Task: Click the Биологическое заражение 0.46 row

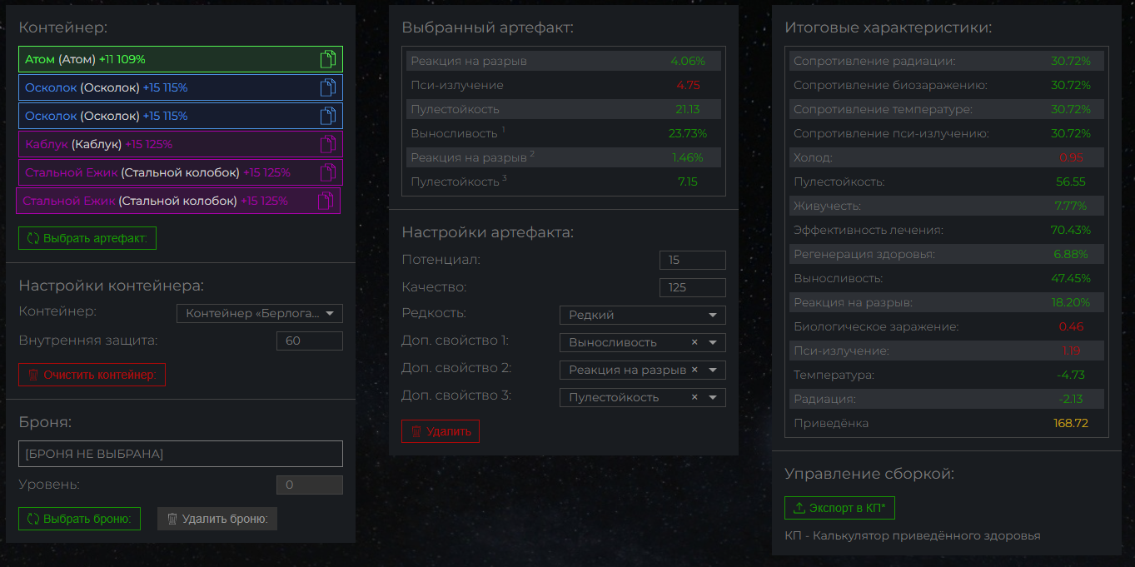Action: 947,326
